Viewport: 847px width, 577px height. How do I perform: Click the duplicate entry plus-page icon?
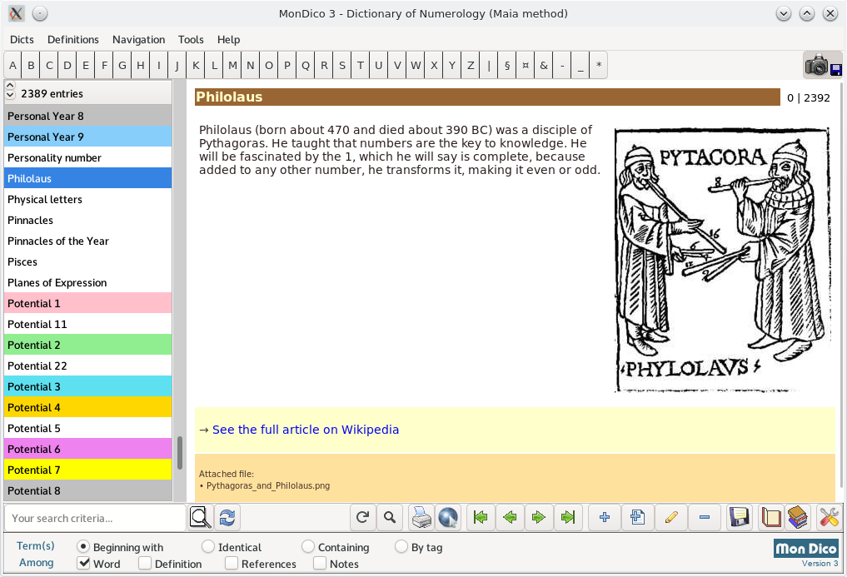point(637,518)
